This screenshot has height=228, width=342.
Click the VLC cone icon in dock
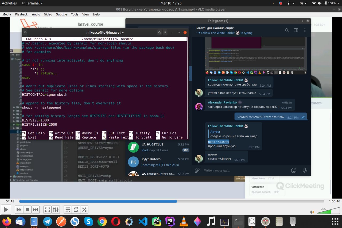click(x=184, y=221)
